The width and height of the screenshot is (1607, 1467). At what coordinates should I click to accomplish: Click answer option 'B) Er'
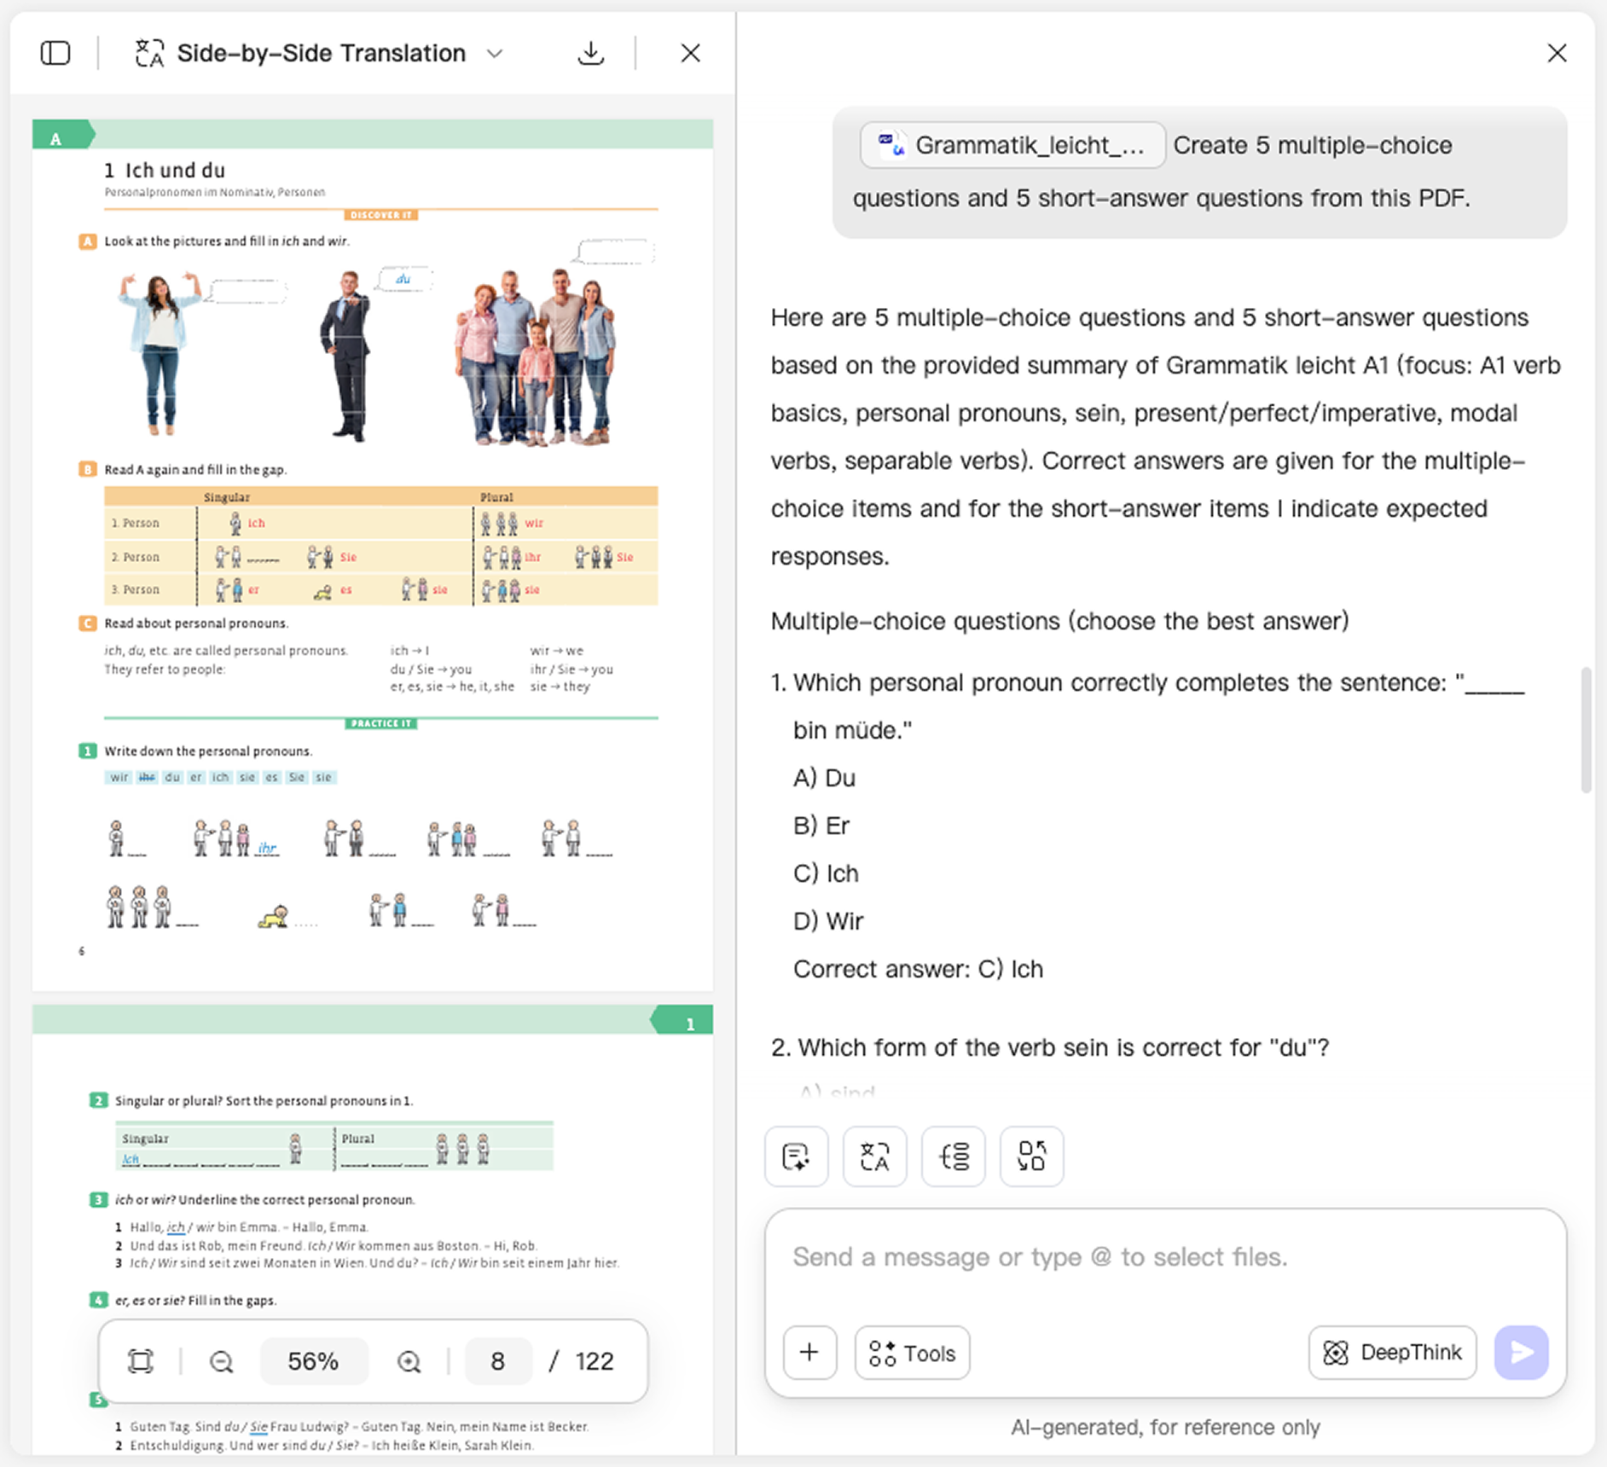tap(821, 826)
